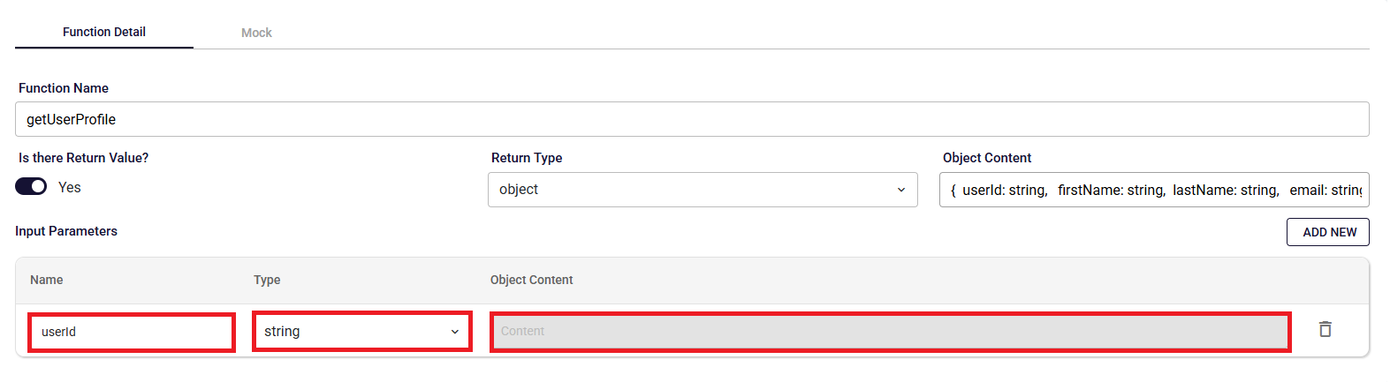Click the chevron arrow beside string type
Viewport: 1390px width, 382px height.
pyautogui.click(x=454, y=332)
